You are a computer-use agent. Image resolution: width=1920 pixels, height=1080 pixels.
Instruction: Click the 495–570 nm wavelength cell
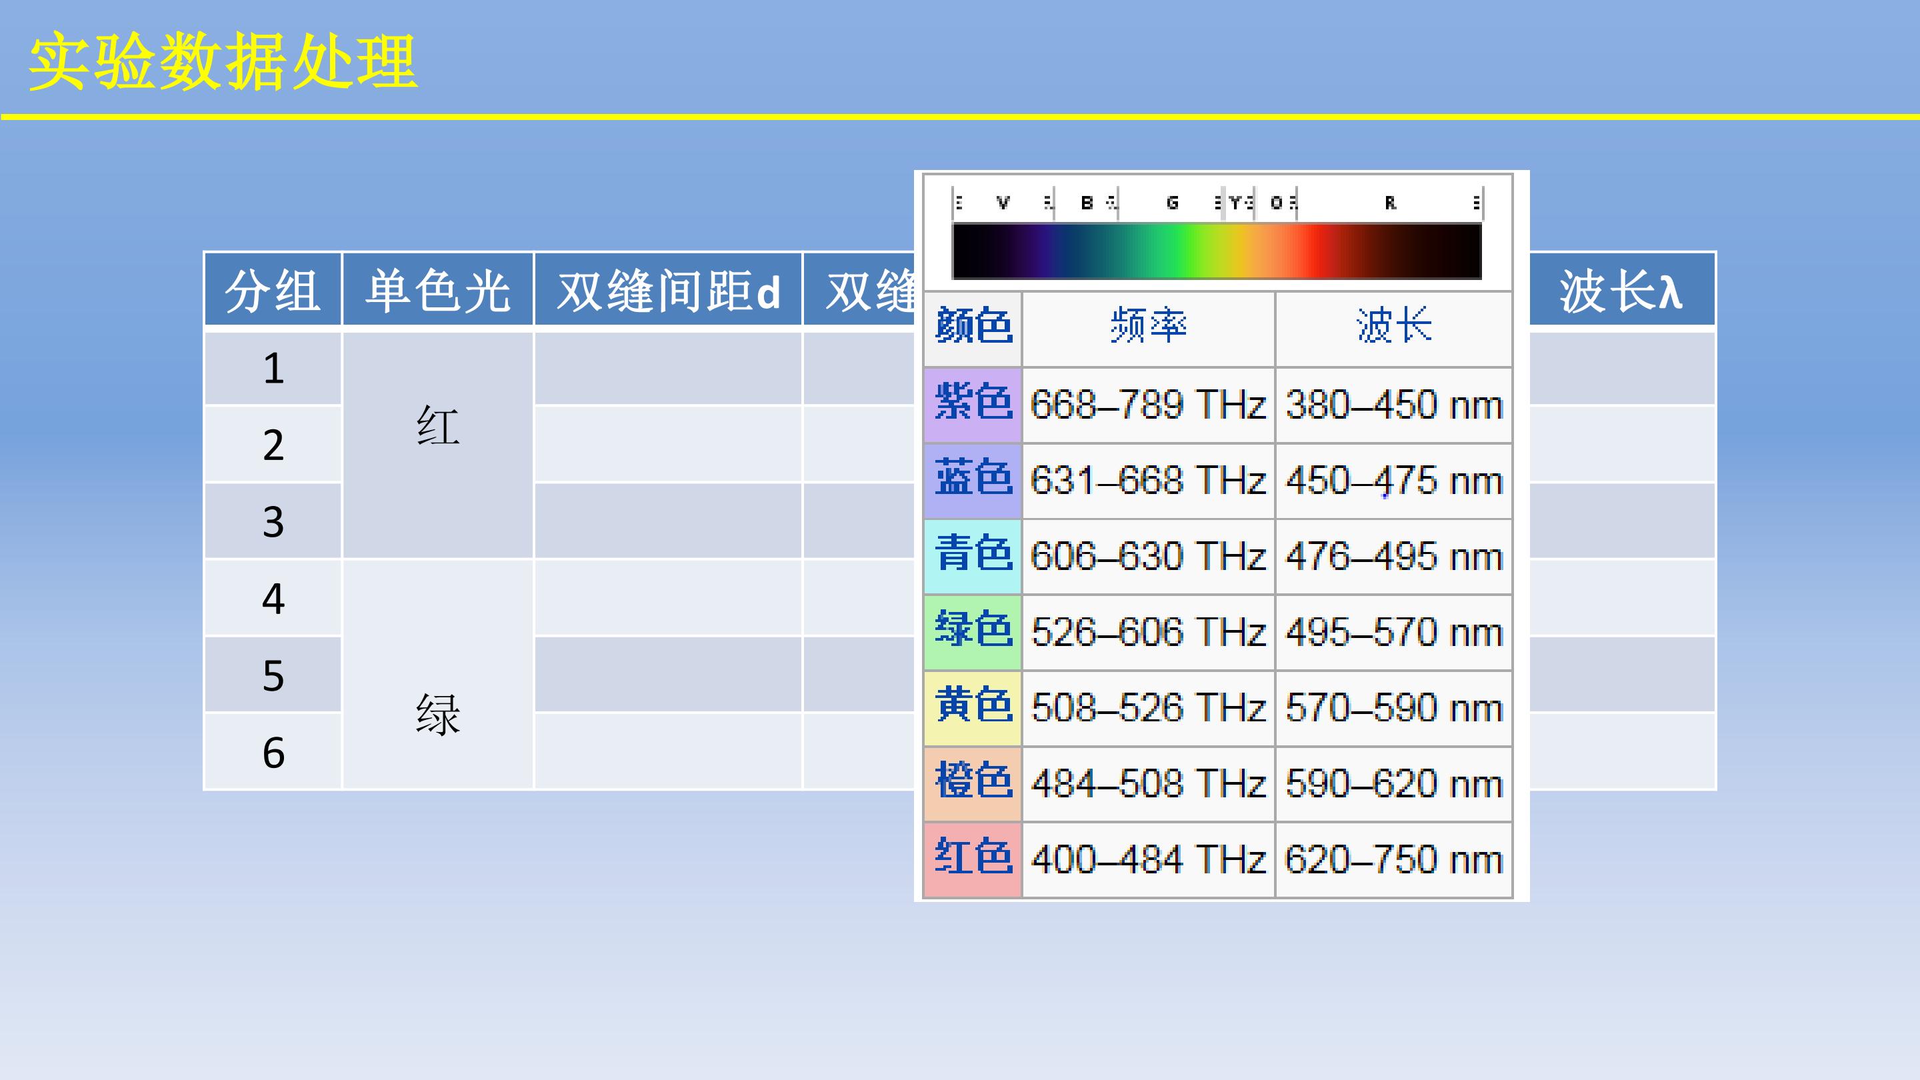click(x=1394, y=633)
